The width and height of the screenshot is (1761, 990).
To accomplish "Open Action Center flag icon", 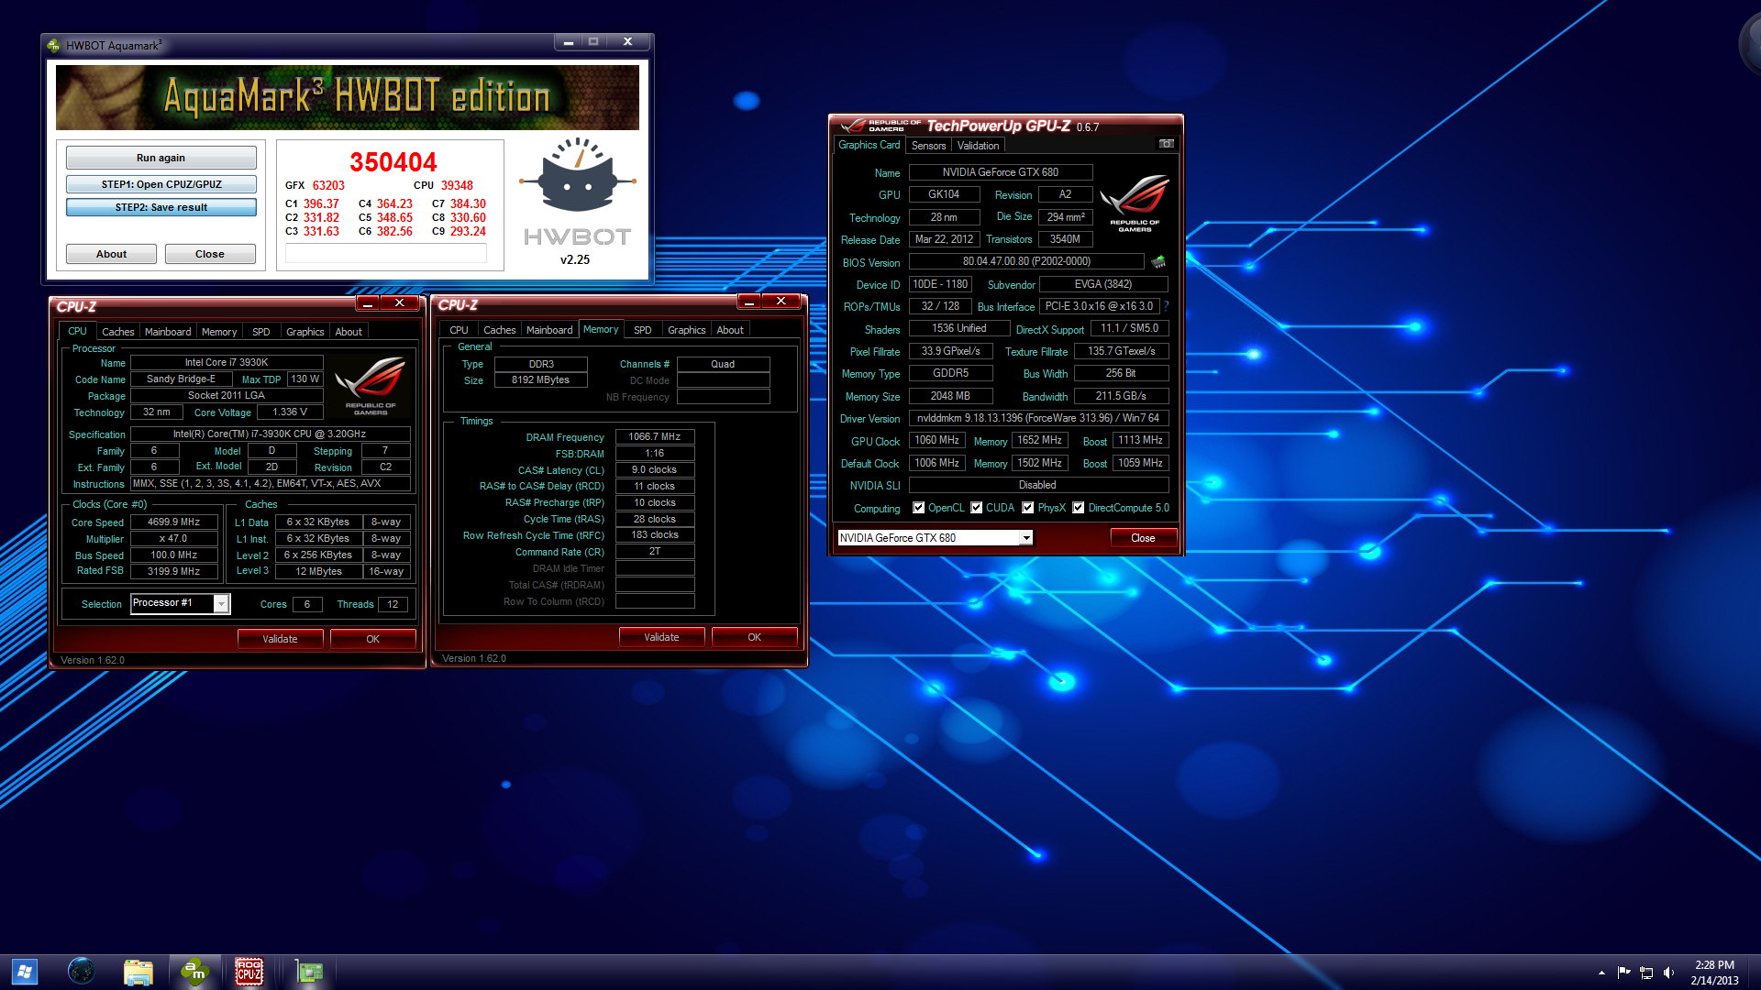I will (x=1623, y=973).
